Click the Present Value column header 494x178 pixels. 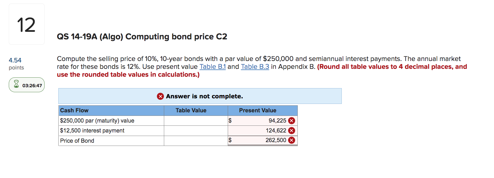click(x=257, y=110)
